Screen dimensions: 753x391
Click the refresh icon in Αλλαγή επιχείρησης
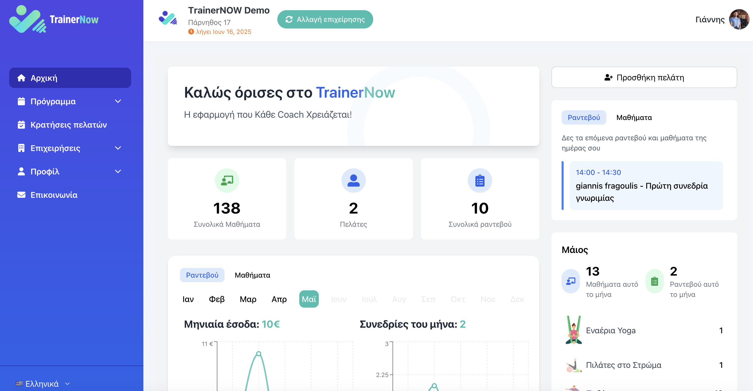289,19
